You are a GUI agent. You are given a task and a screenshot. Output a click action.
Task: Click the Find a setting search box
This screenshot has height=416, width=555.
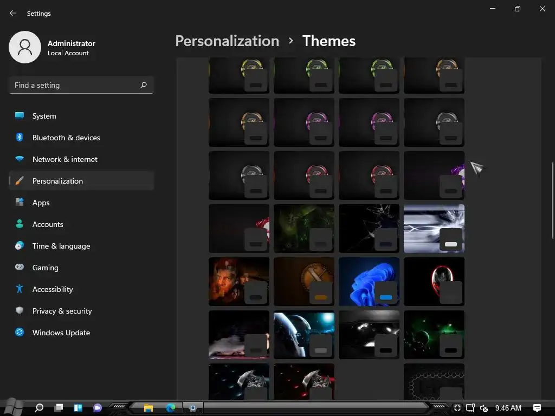(81, 85)
